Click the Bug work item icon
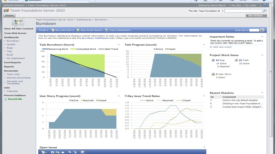Viewport: 275px width, 154px height. 213,60
